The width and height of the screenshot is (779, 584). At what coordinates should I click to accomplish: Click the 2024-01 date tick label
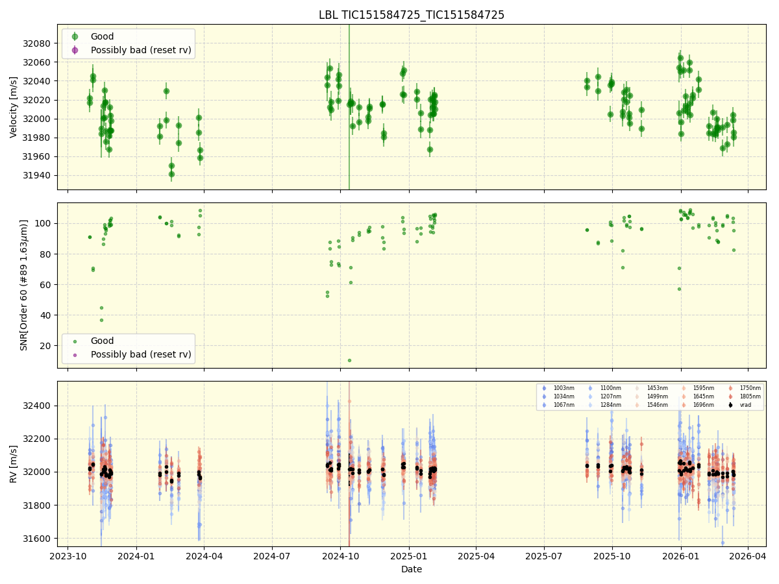pyautogui.click(x=136, y=556)
